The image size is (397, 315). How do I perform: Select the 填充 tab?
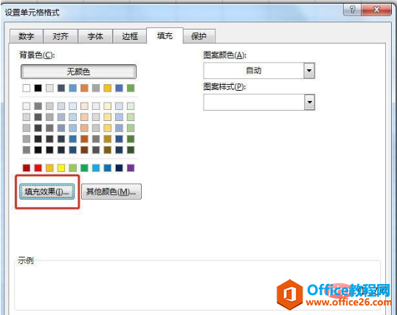point(165,35)
